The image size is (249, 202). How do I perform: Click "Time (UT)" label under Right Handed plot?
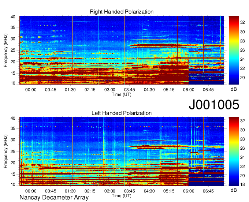click(122, 94)
